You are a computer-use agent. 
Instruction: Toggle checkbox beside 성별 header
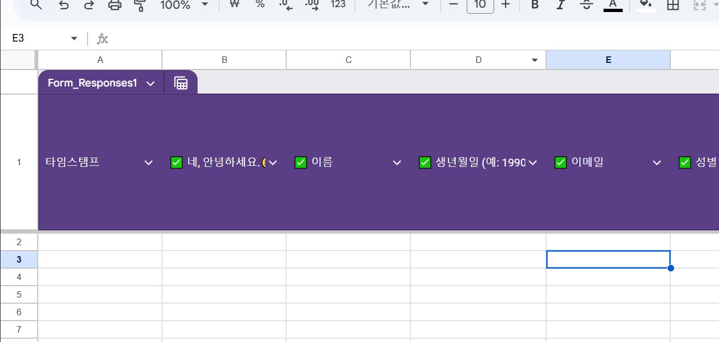pyautogui.click(x=685, y=163)
